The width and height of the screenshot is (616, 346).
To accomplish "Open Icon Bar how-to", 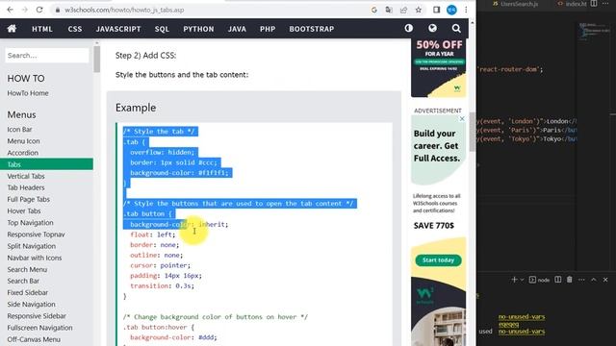I will click(x=19, y=129).
